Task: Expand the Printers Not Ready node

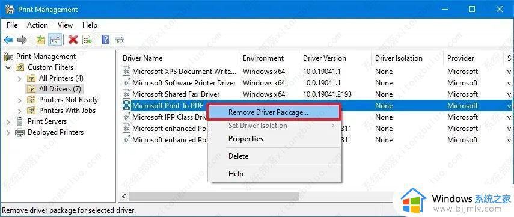Action: (20, 100)
